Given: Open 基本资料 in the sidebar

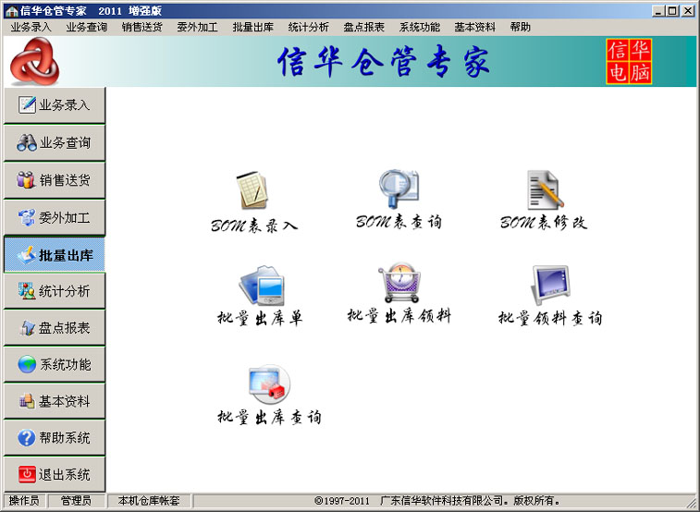Looking at the screenshot, I should [55, 401].
